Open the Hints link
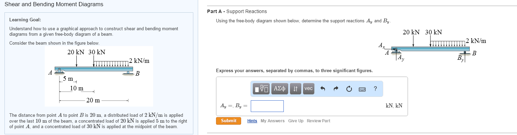This screenshot has width=517, height=135. tap(252, 121)
